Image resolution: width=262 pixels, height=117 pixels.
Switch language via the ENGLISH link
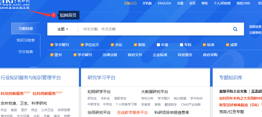(164, 3)
